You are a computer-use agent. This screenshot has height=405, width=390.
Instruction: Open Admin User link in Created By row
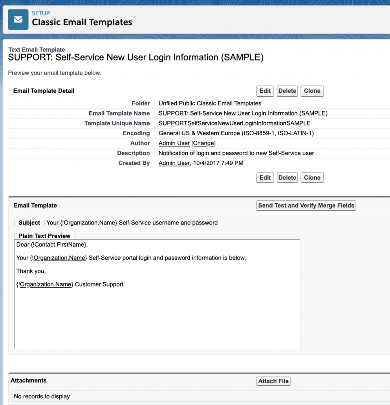tap(174, 163)
